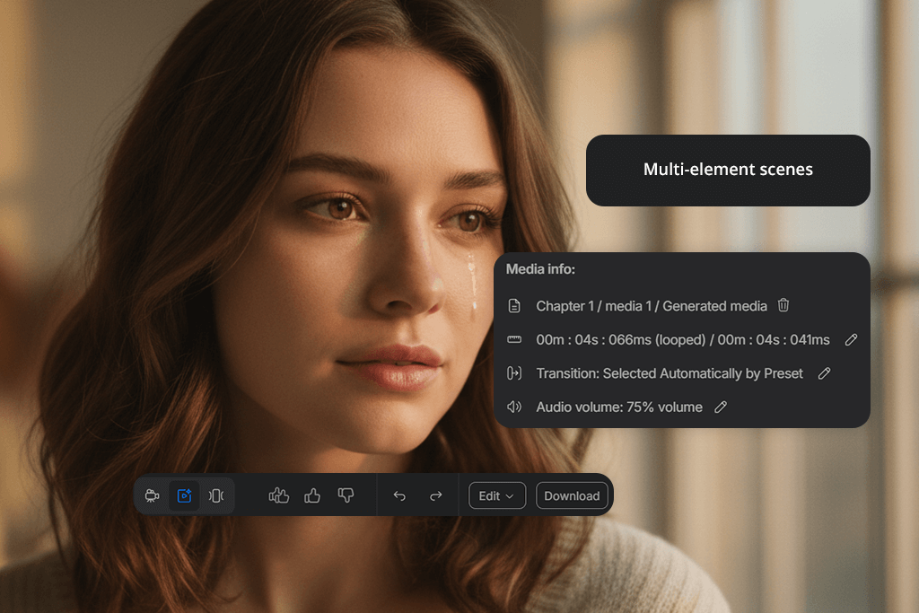Image resolution: width=919 pixels, height=613 pixels.
Task: Click the Download button
Action: pyautogui.click(x=572, y=495)
